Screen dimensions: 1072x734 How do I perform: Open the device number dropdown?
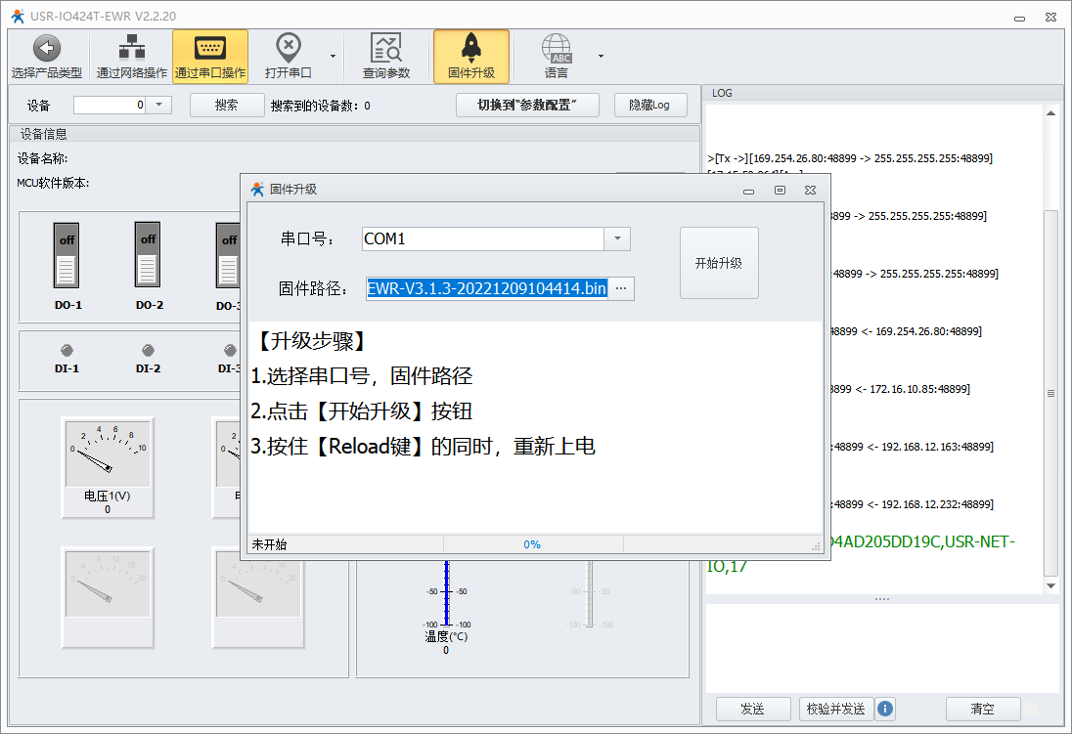(x=159, y=105)
